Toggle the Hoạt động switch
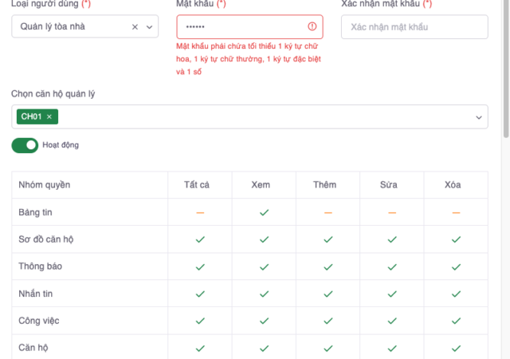 tap(25, 145)
